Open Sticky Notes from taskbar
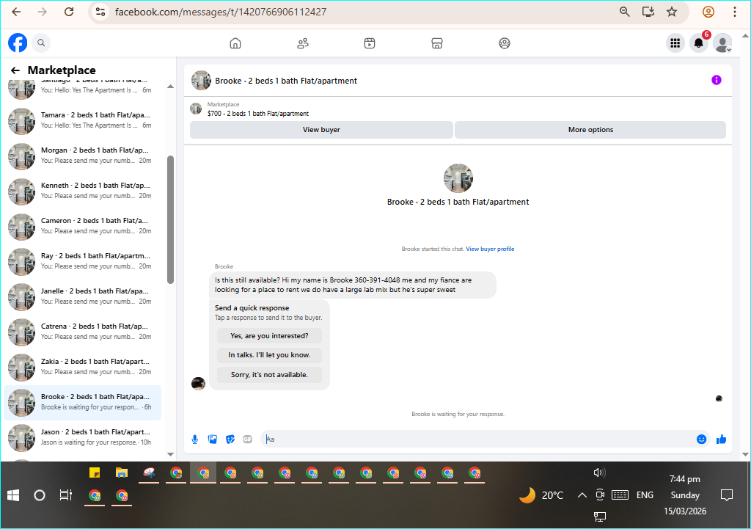751x529 pixels. click(95, 473)
